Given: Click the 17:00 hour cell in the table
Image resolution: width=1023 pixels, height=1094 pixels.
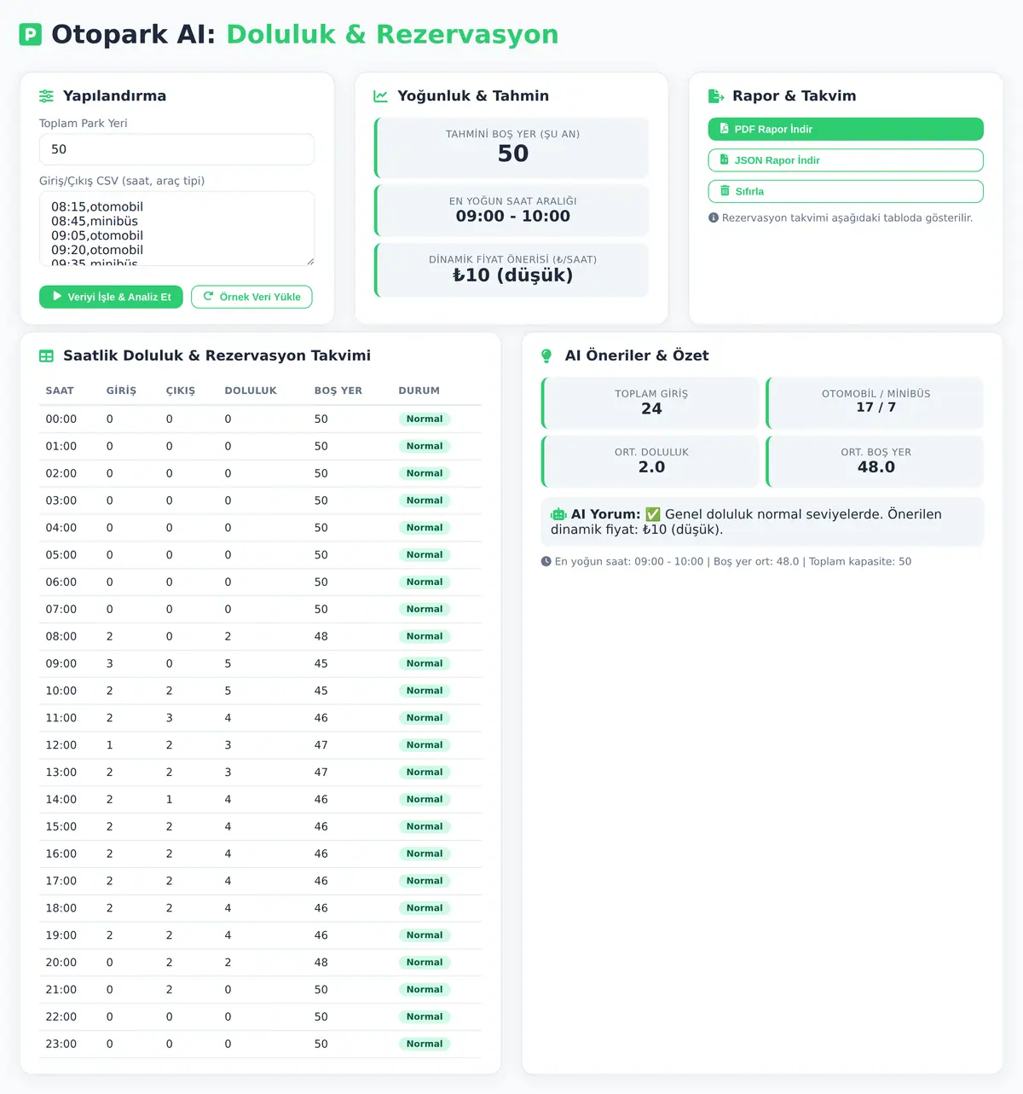Looking at the screenshot, I should 61,881.
